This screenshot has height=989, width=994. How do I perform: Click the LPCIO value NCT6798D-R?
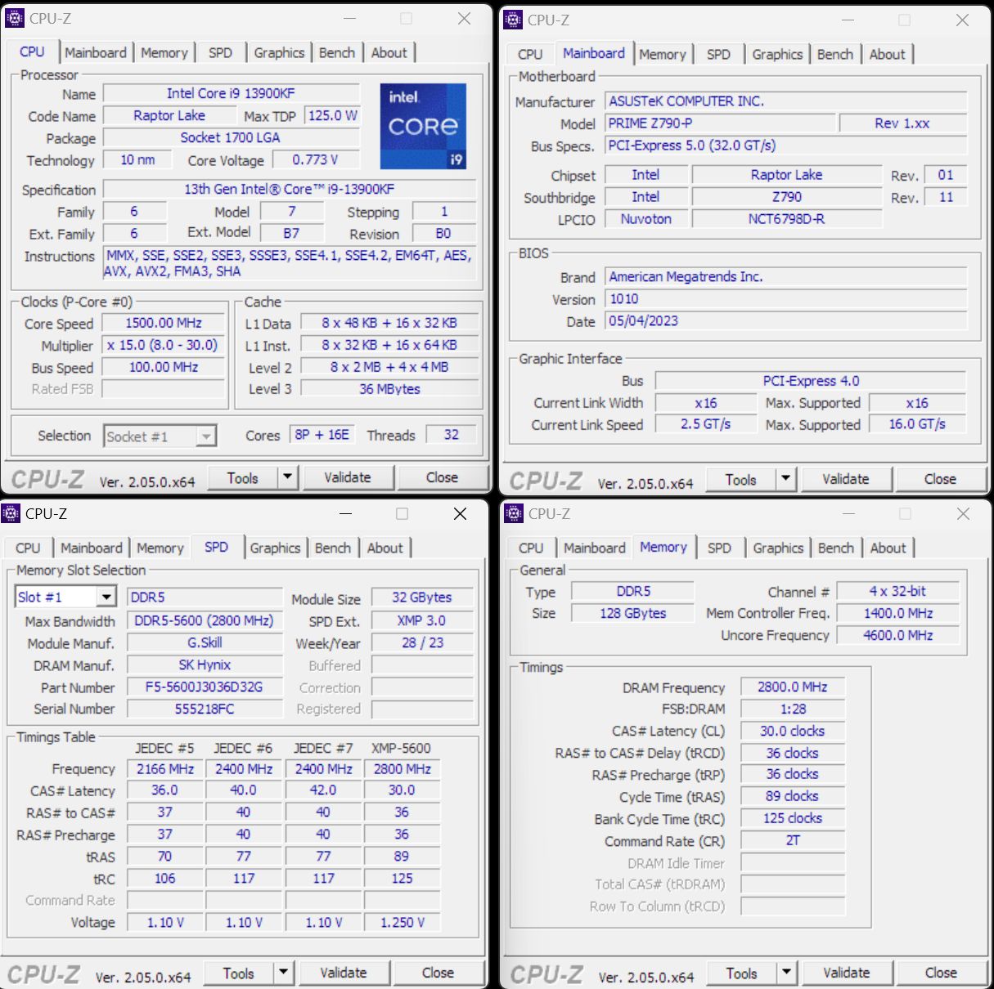click(x=787, y=219)
